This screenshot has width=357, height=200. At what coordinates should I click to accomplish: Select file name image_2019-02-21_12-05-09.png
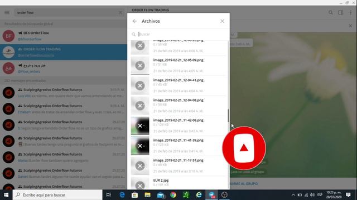pyautogui.click(x=178, y=60)
